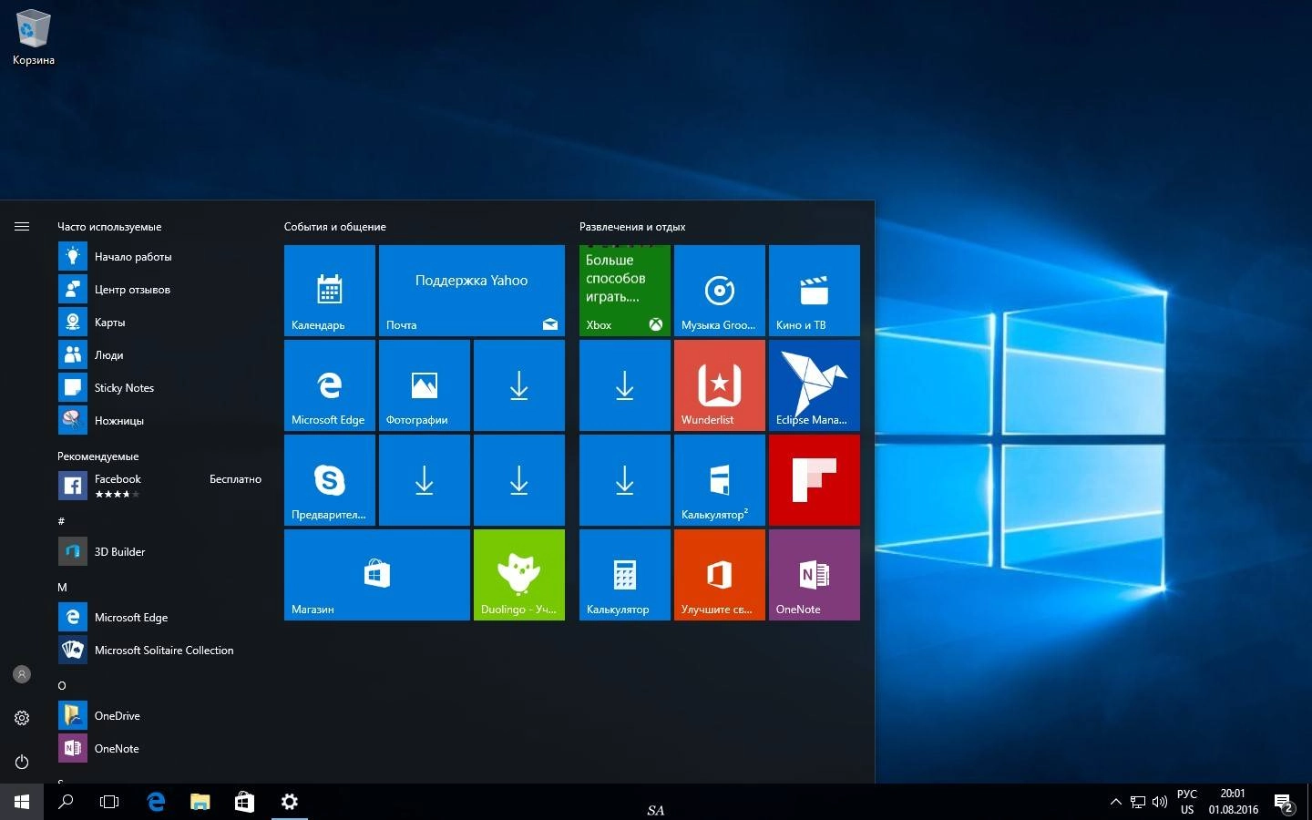
Task: Open the red Flipboard tile
Action: [815, 480]
